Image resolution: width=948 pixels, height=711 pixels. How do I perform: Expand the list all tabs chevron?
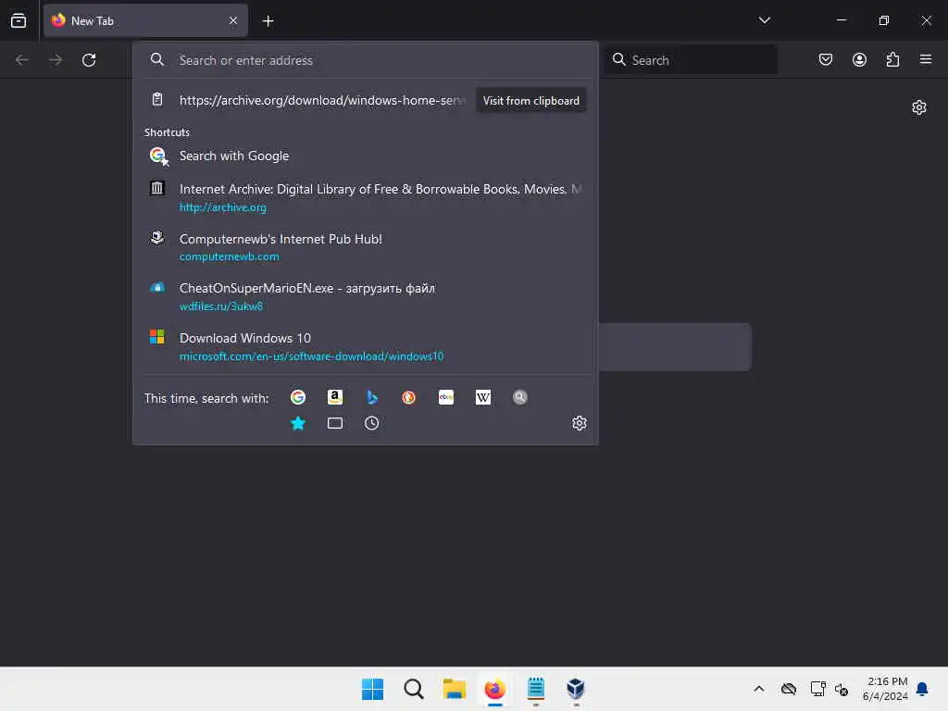click(764, 20)
